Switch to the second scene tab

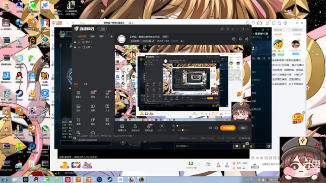[x=93, y=37]
